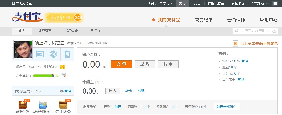This screenshot has width=282, height=115.
Task: Click 管理 link in 我的应用 header
Action: [x=68, y=91]
